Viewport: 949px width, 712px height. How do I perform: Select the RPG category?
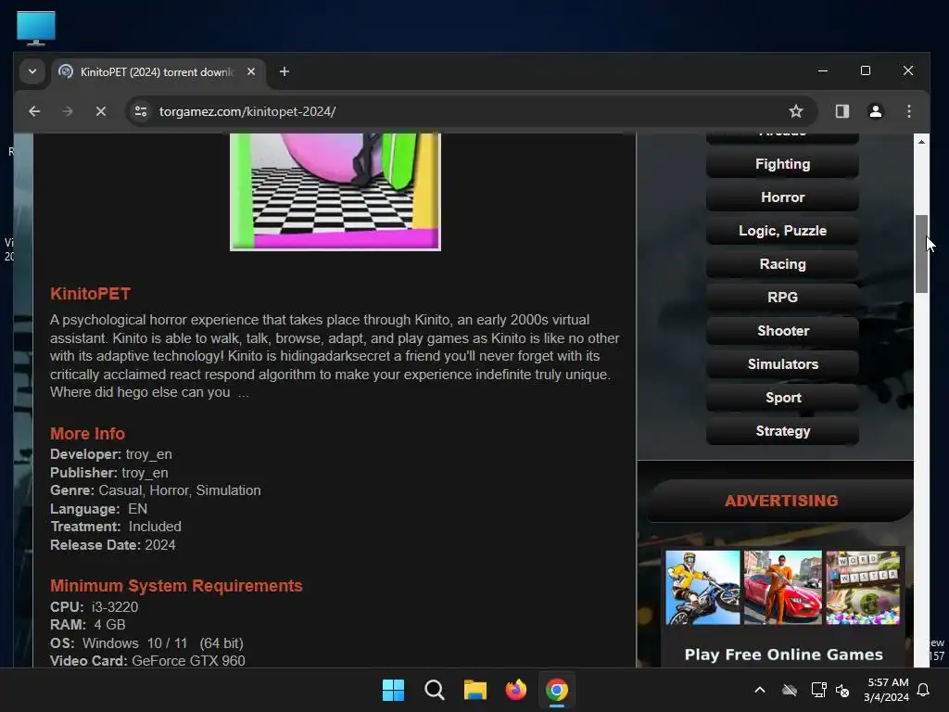pos(782,298)
